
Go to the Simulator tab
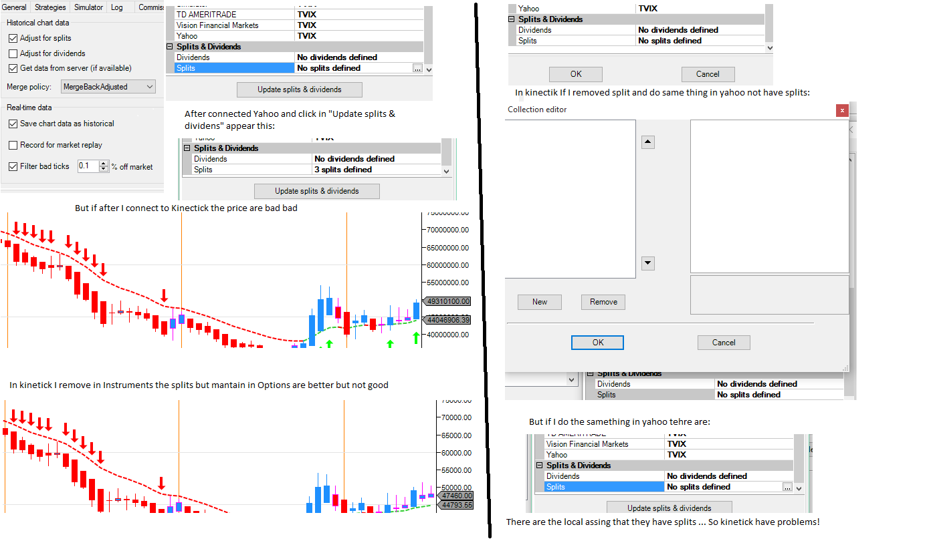[x=88, y=7]
